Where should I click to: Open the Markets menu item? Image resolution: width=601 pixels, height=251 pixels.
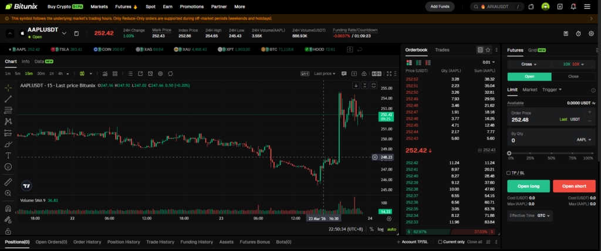coord(99,6)
